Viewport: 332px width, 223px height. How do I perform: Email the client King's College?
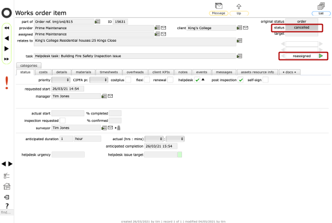click(x=246, y=28)
